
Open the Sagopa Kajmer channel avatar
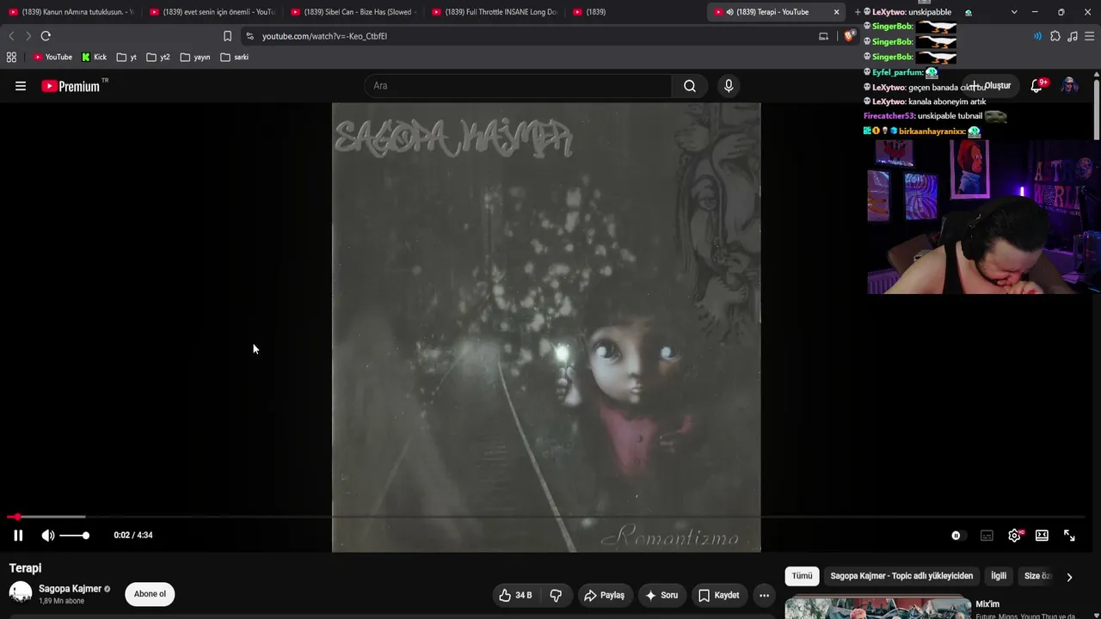(x=21, y=593)
